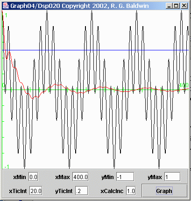
Task: Click the Graph button
Action: pyautogui.click(x=164, y=191)
